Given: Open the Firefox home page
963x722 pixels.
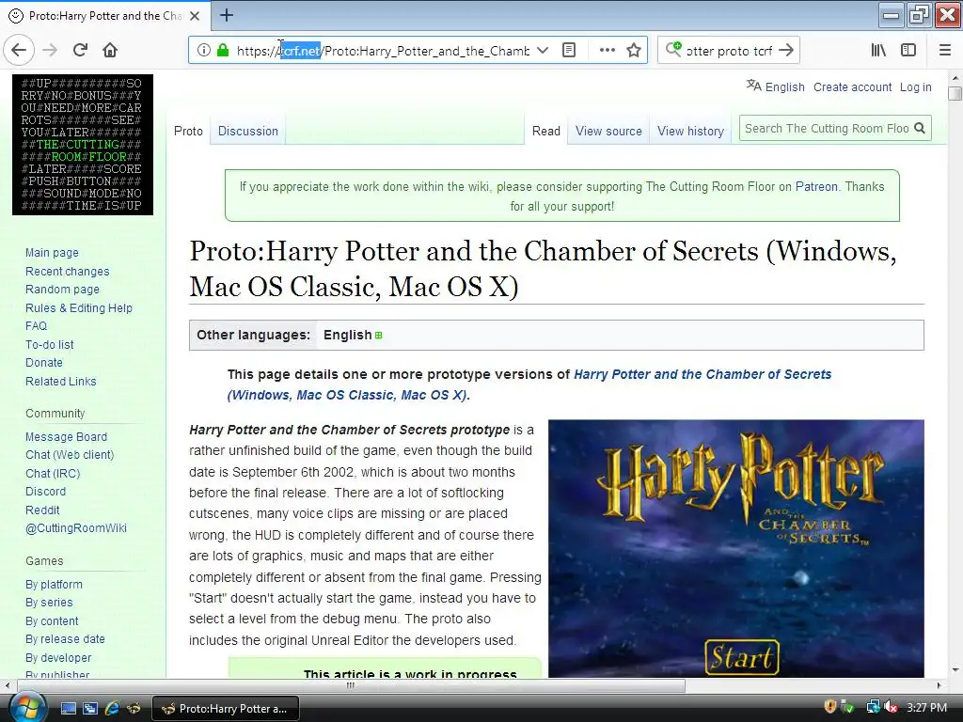Looking at the screenshot, I should tap(110, 51).
